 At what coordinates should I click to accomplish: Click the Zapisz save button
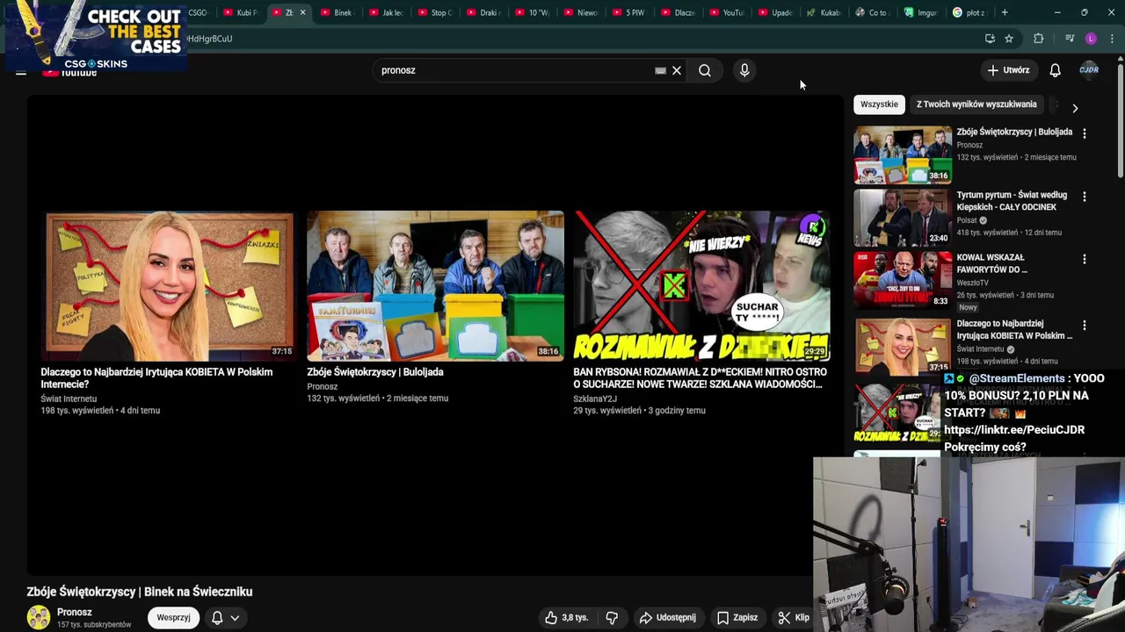737,617
